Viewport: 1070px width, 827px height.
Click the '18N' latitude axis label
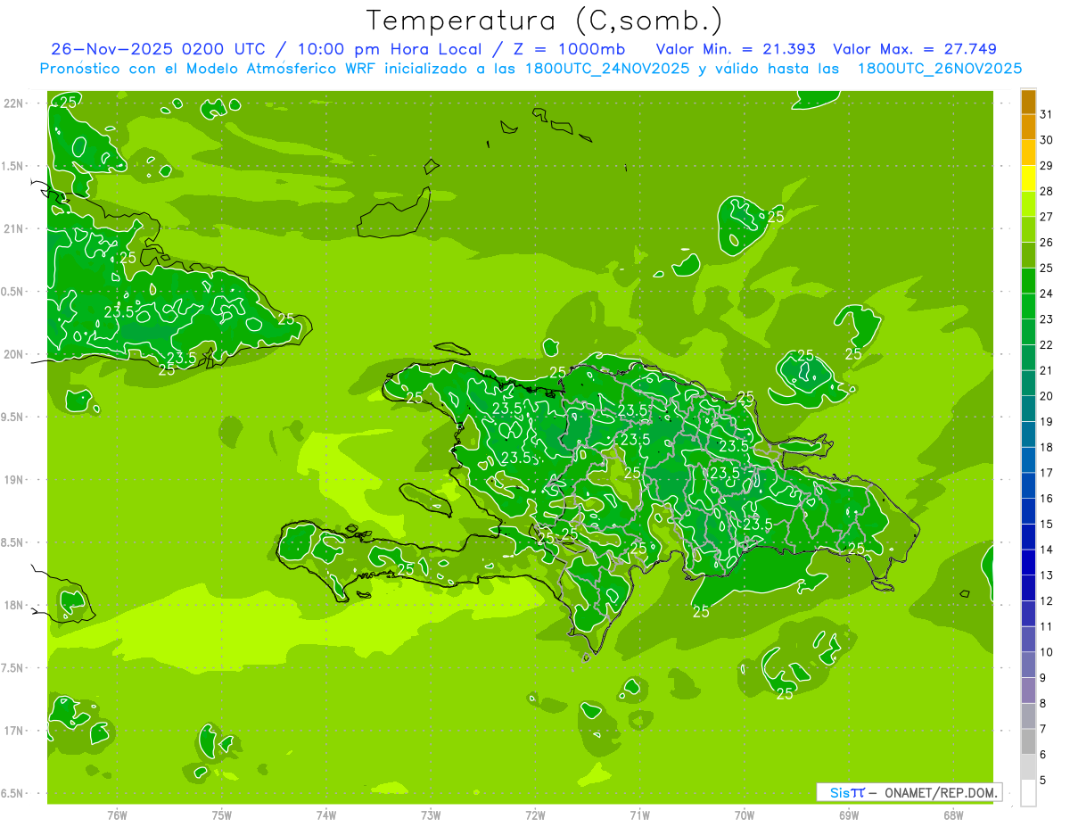point(12,605)
